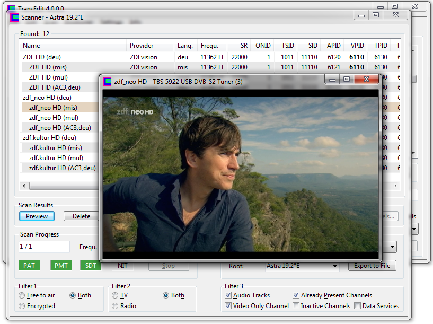Enable Inactive Channels checkbox
433x324 pixels.
(296, 306)
